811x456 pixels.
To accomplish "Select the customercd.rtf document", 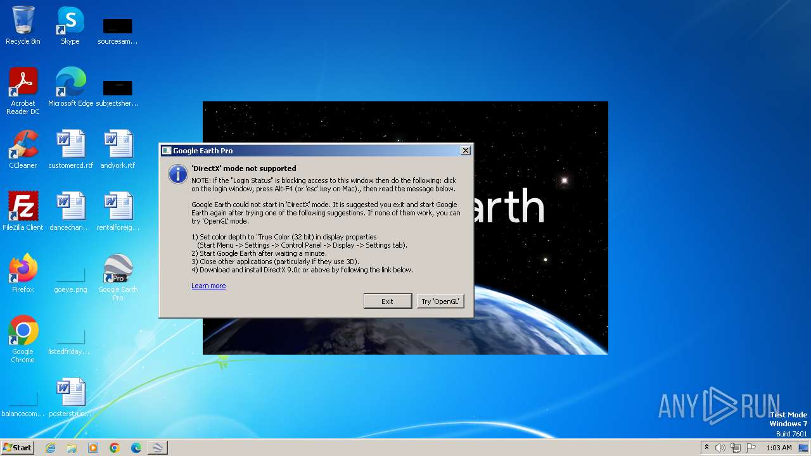I will 70,149.
